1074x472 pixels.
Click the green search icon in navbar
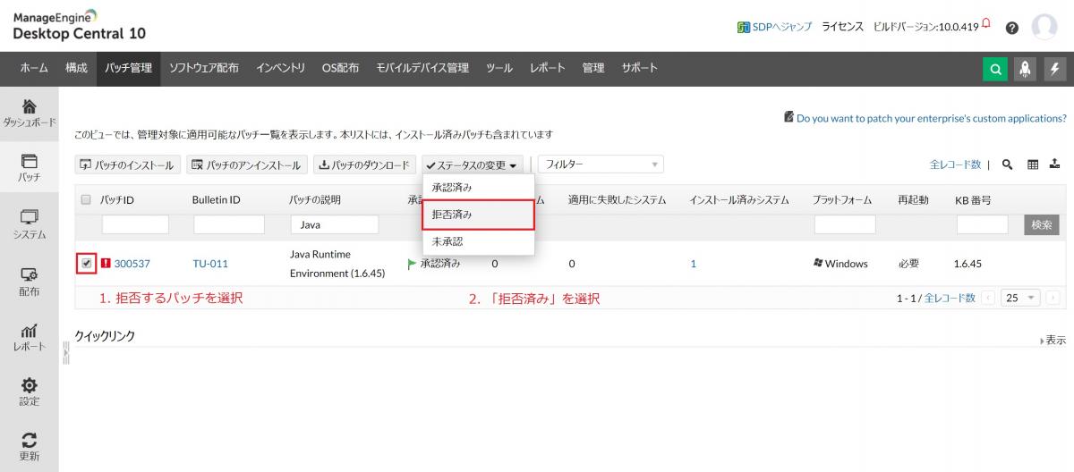pos(994,69)
